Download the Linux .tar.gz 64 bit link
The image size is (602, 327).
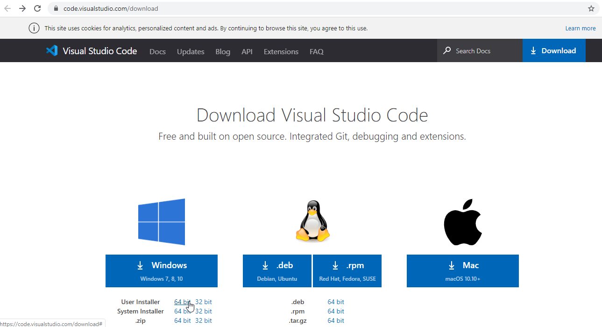[x=336, y=320]
